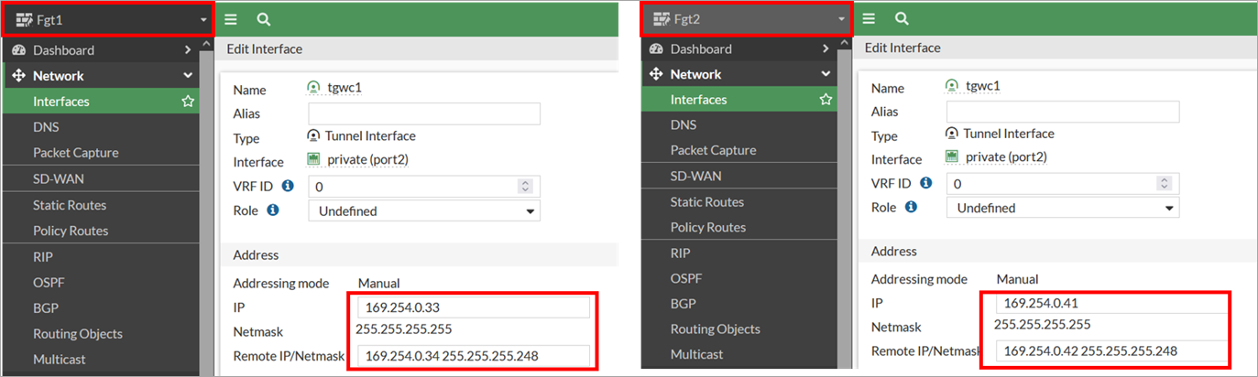1258x377 pixels.
Task: Open Role dropdown in Fgt2
Action: coord(1063,208)
